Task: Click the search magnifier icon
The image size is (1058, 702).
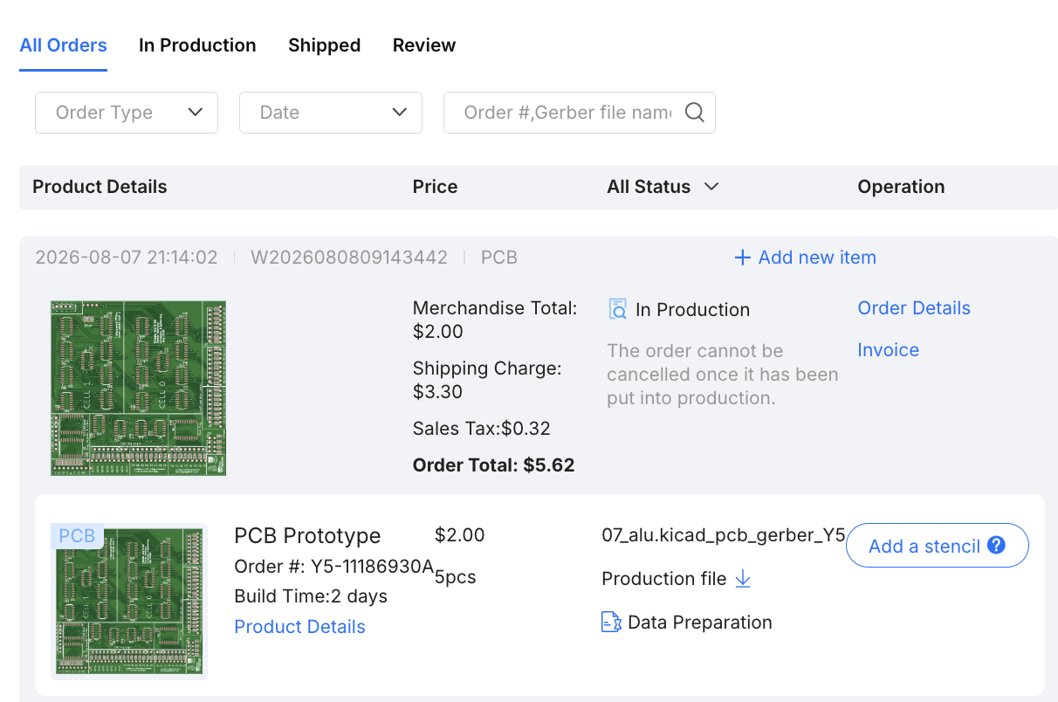Action: pos(694,113)
